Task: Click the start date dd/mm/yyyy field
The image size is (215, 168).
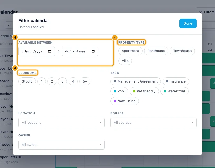Action: click(x=37, y=51)
